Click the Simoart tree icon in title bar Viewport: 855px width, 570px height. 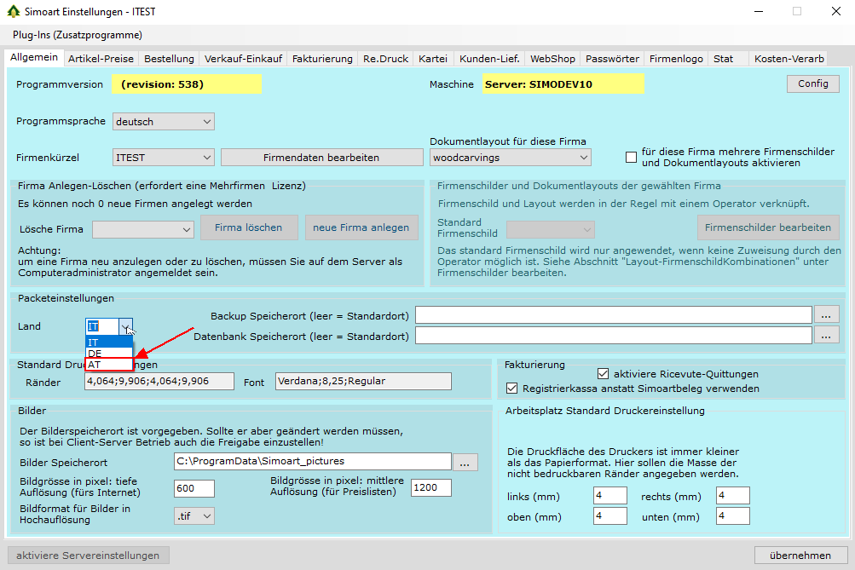(12, 12)
